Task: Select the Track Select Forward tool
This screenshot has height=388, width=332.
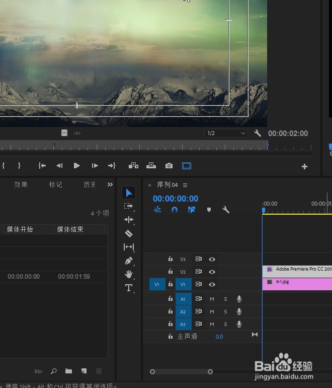Action: (128, 206)
